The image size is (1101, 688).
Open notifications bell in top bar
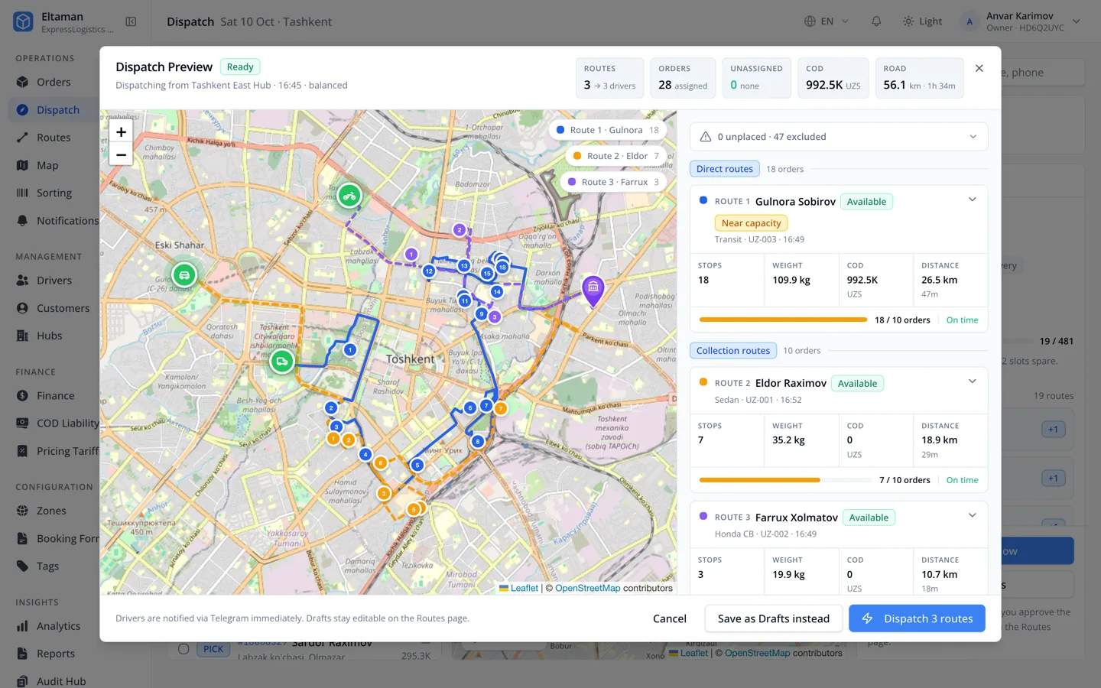tap(876, 21)
